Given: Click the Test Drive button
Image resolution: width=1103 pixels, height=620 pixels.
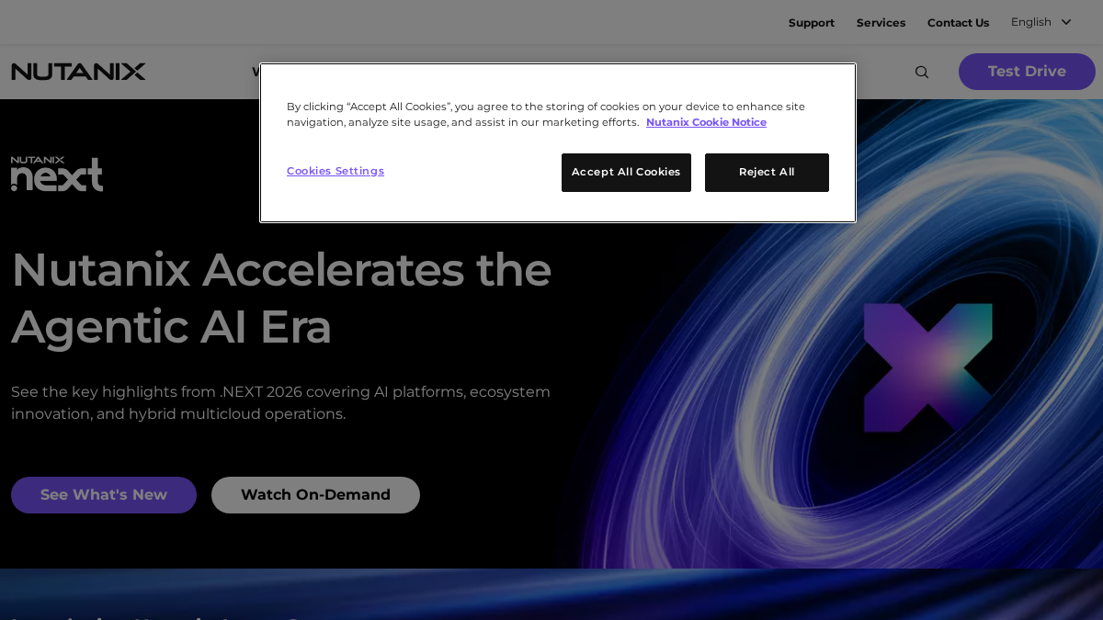Looking at the screenshot, I should (x=1027, y=72).
